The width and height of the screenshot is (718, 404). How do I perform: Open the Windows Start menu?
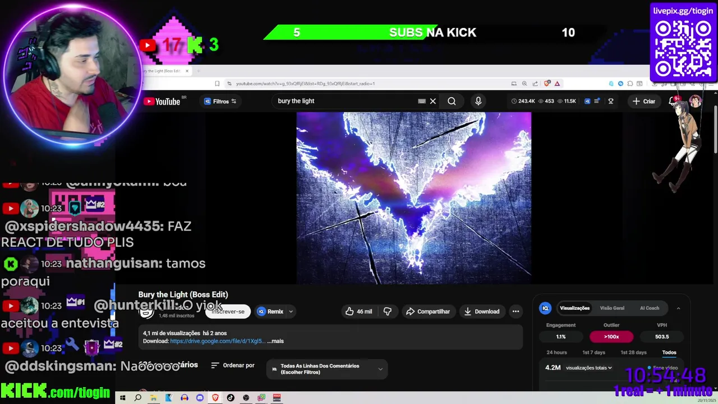coord(122,398)
